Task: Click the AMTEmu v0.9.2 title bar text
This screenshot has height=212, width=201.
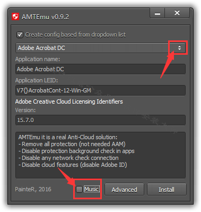Action: click(45, 17)
